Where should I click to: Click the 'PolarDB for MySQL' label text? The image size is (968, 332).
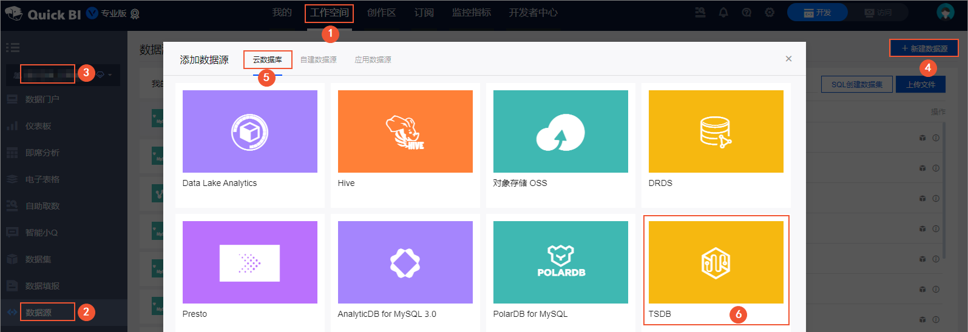530,314
